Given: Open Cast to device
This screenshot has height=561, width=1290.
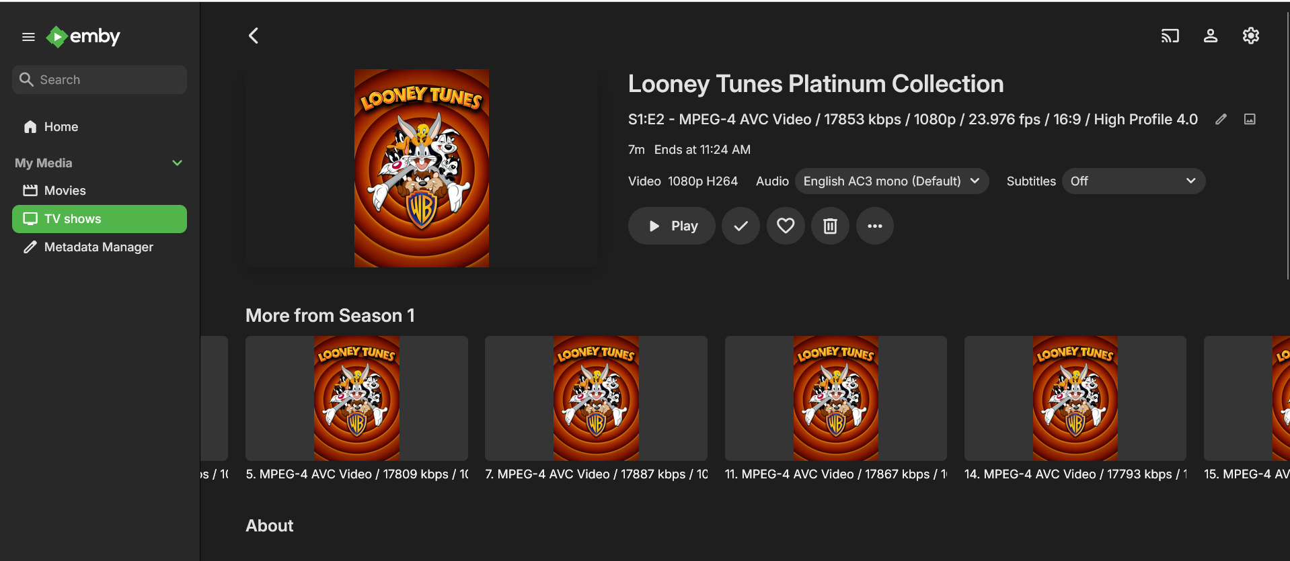Looking at the screenshot, I should pyautogui.click(x=1170, y=36).
